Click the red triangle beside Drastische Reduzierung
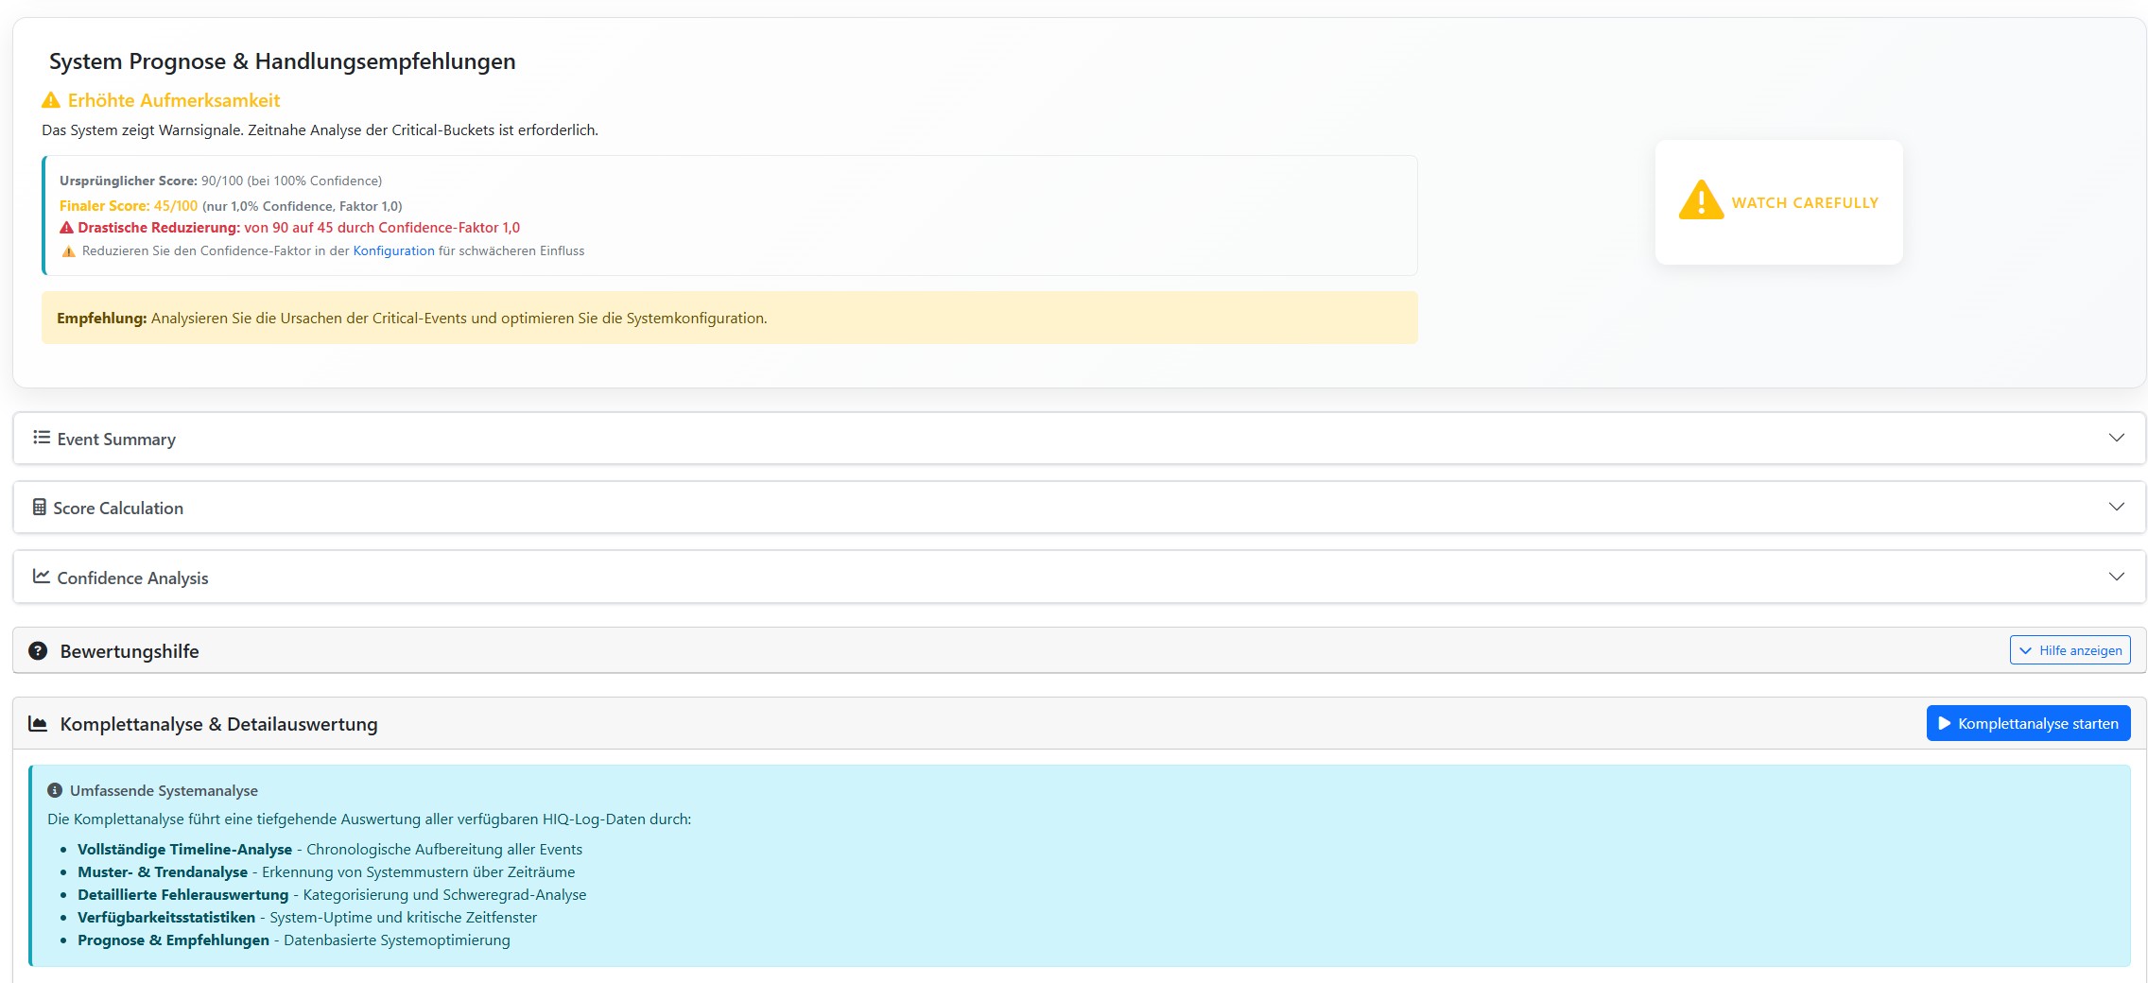The width and height of the screenshot is (2148, 983). point(66,228)
